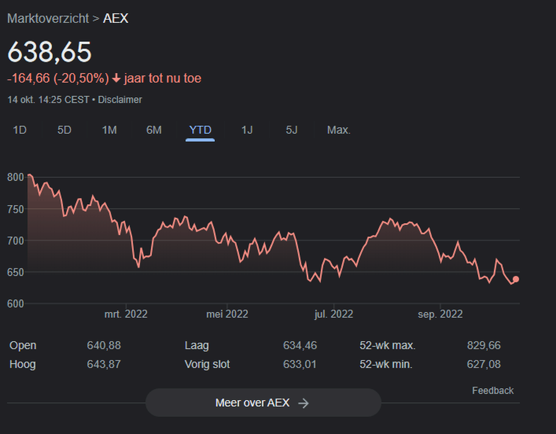Click the red down arrow indicator
Screen dimensions: 556x434
coord(116,79)
